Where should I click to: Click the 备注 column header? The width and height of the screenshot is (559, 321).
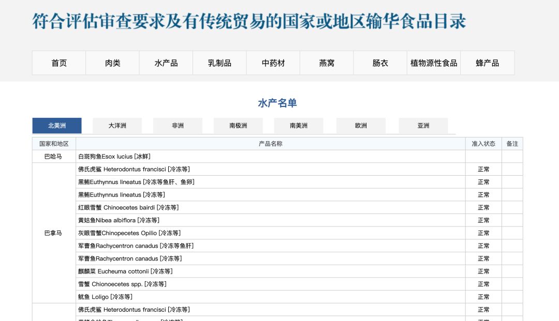coord(512,144)
